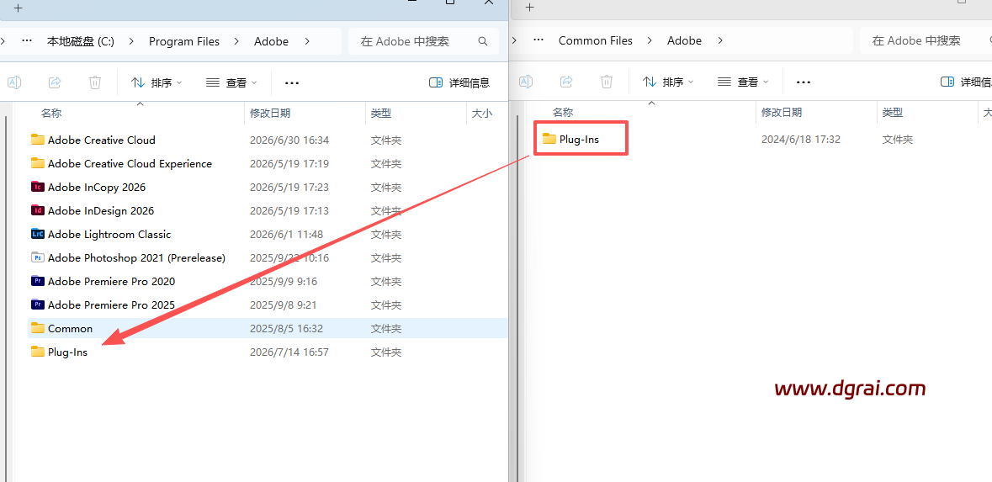Show hidden path ellipsis in right address bar
Screen dimensions: 992x482
click(538, 40)
